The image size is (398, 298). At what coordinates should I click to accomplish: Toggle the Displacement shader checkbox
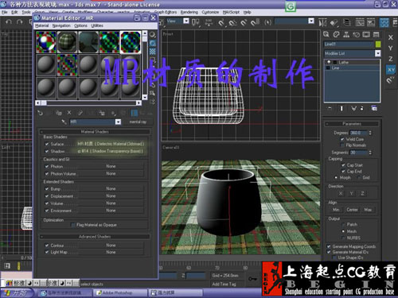click(x=47, y=196)
